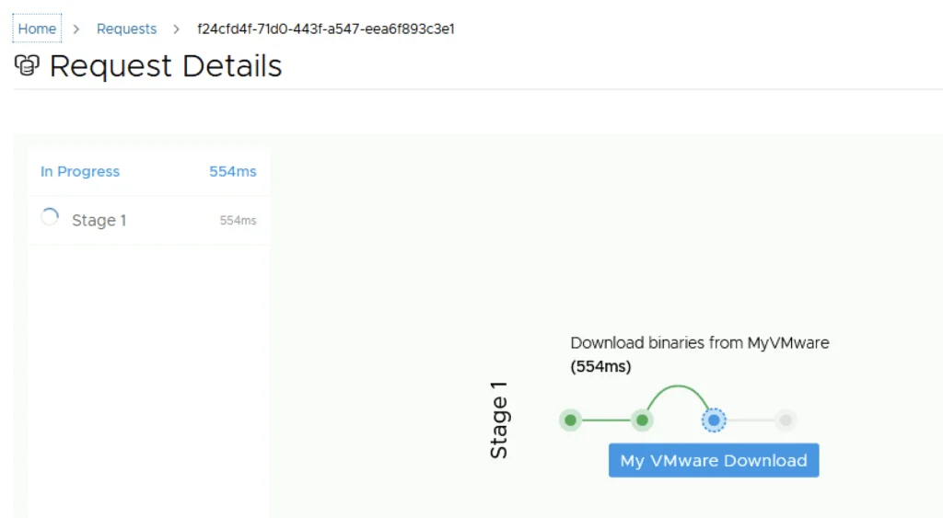
Task: Click the Download binaries from MyVMware text
Action: 700,343
